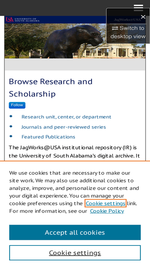This screenshot has width=150, height=268.
Task: Accept all cookies
Action: point(75,233)
